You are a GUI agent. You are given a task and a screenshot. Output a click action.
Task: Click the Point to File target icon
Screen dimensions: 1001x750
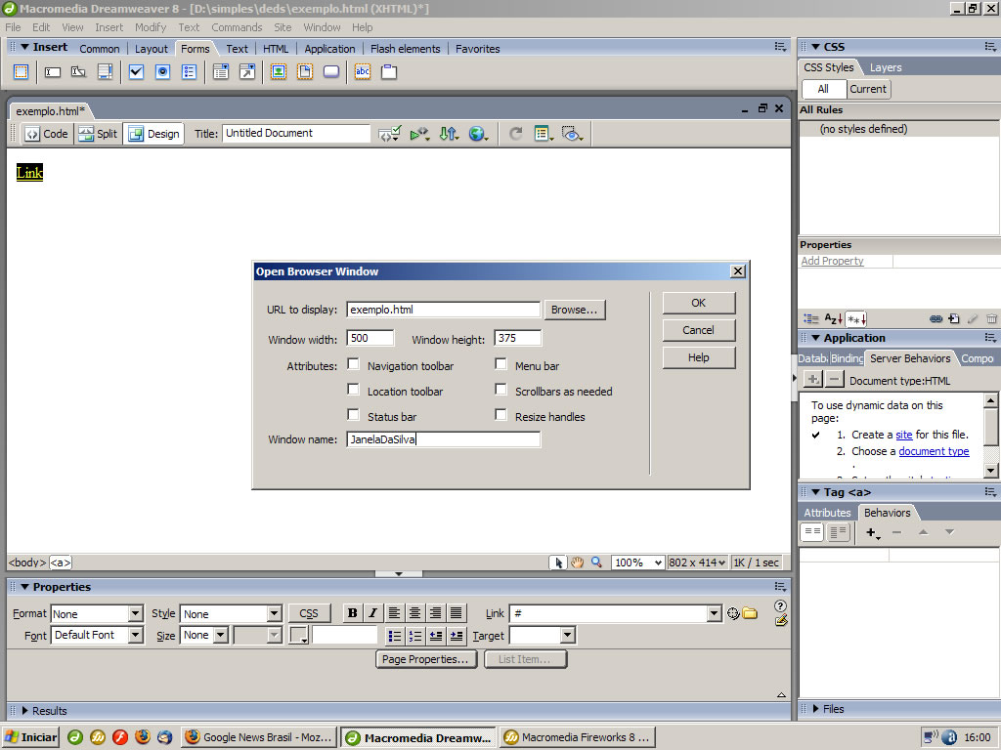tap(733, 613)
